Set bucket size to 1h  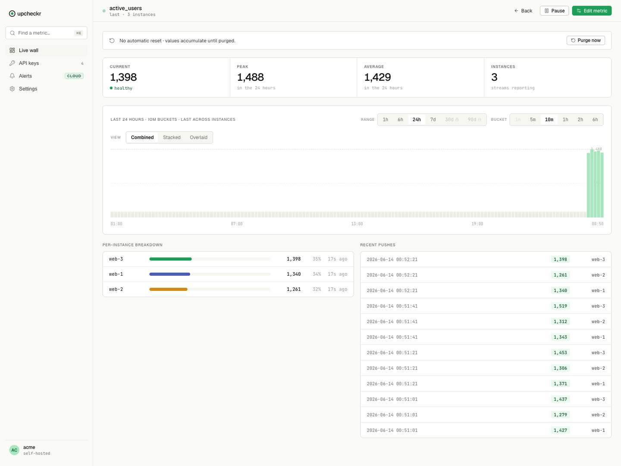[x=565, y=120]
